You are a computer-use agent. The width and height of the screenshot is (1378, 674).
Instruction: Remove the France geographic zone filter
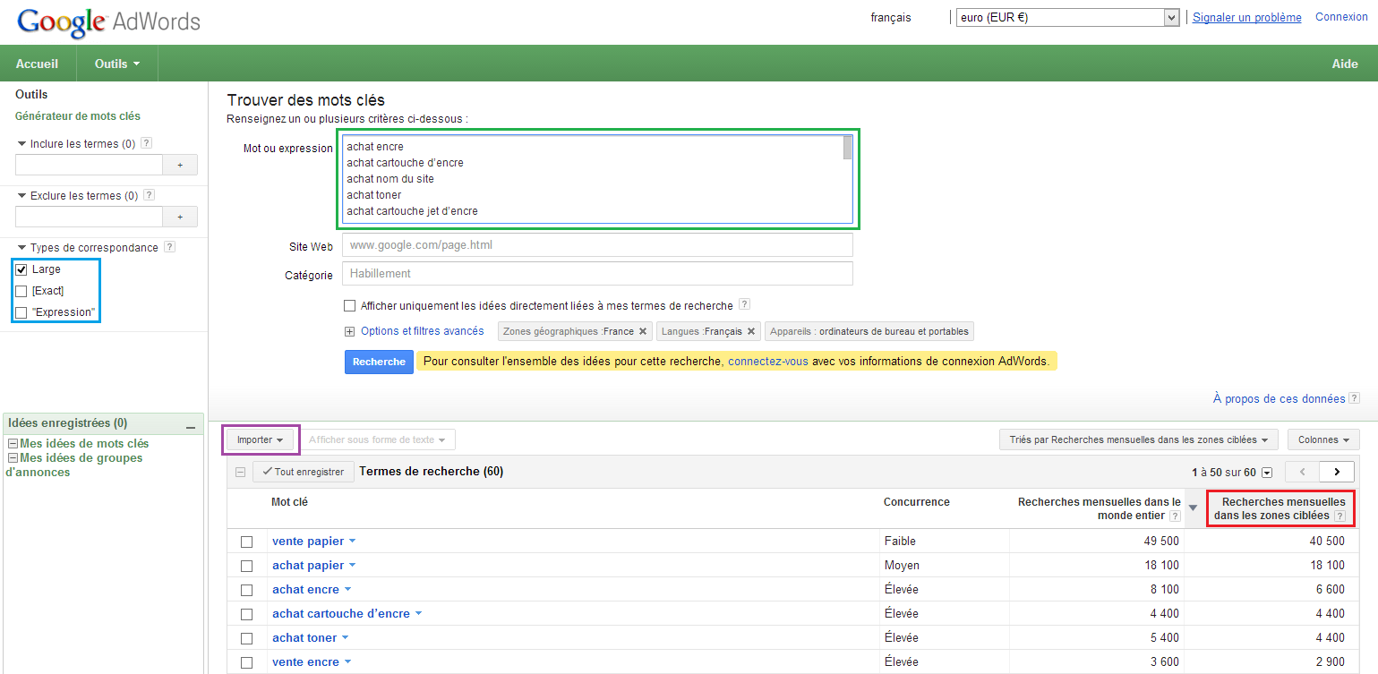point(642,331)
